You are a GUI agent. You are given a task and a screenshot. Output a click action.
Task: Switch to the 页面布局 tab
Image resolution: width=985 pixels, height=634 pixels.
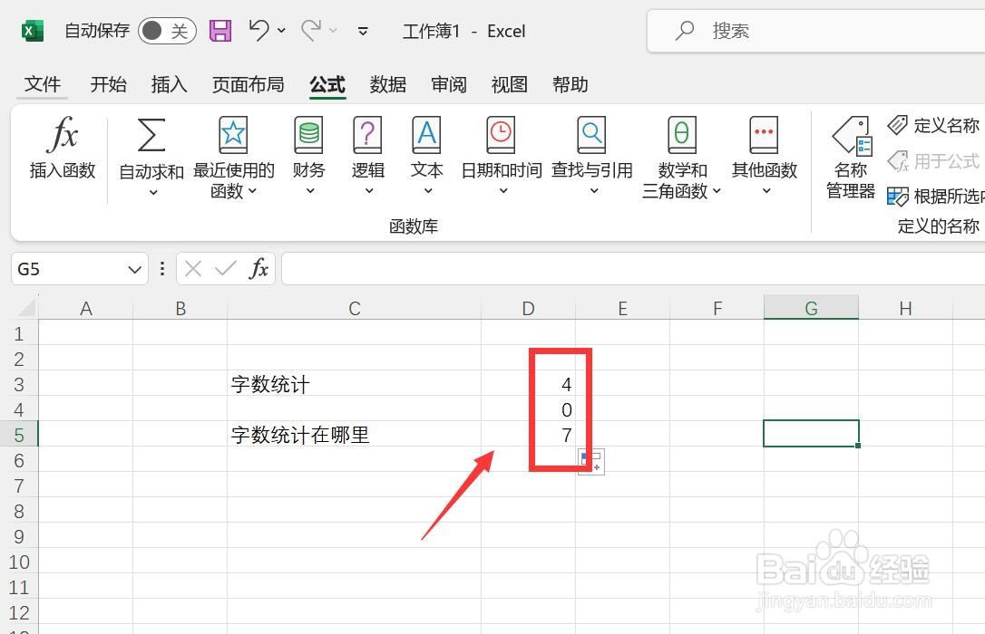[x=249, y=84]
